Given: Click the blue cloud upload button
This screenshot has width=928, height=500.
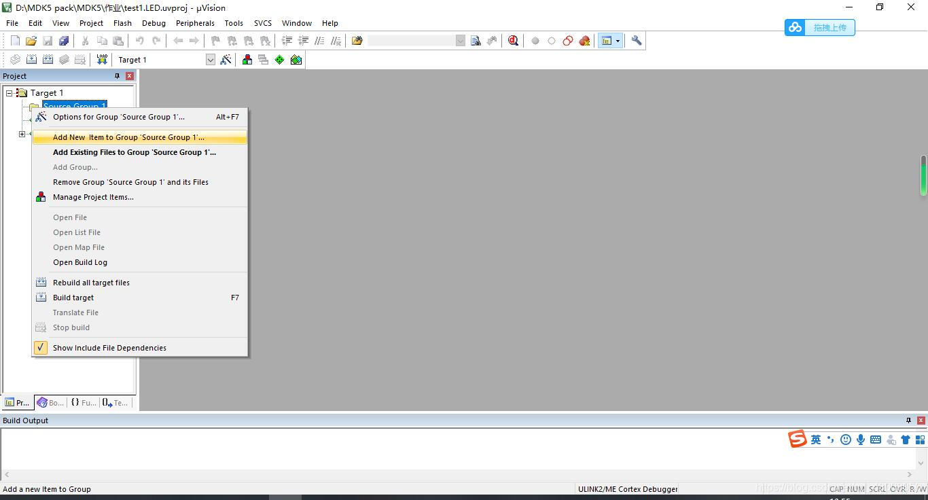Looking at the screenshot, I should pyautogui.click(x=819, y=28).
